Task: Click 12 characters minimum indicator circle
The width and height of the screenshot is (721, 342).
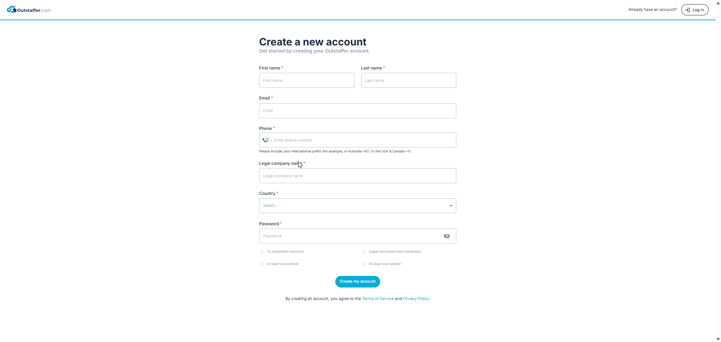Action: click(262, 252)
